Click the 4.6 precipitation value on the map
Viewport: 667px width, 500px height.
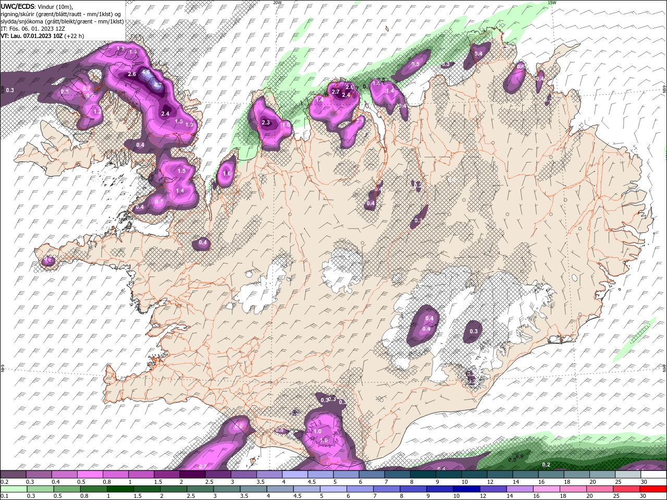(x=146, y=72)
